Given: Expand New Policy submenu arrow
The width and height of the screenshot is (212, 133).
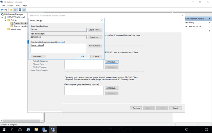Looking at the screenshot, I should (210, 22).
